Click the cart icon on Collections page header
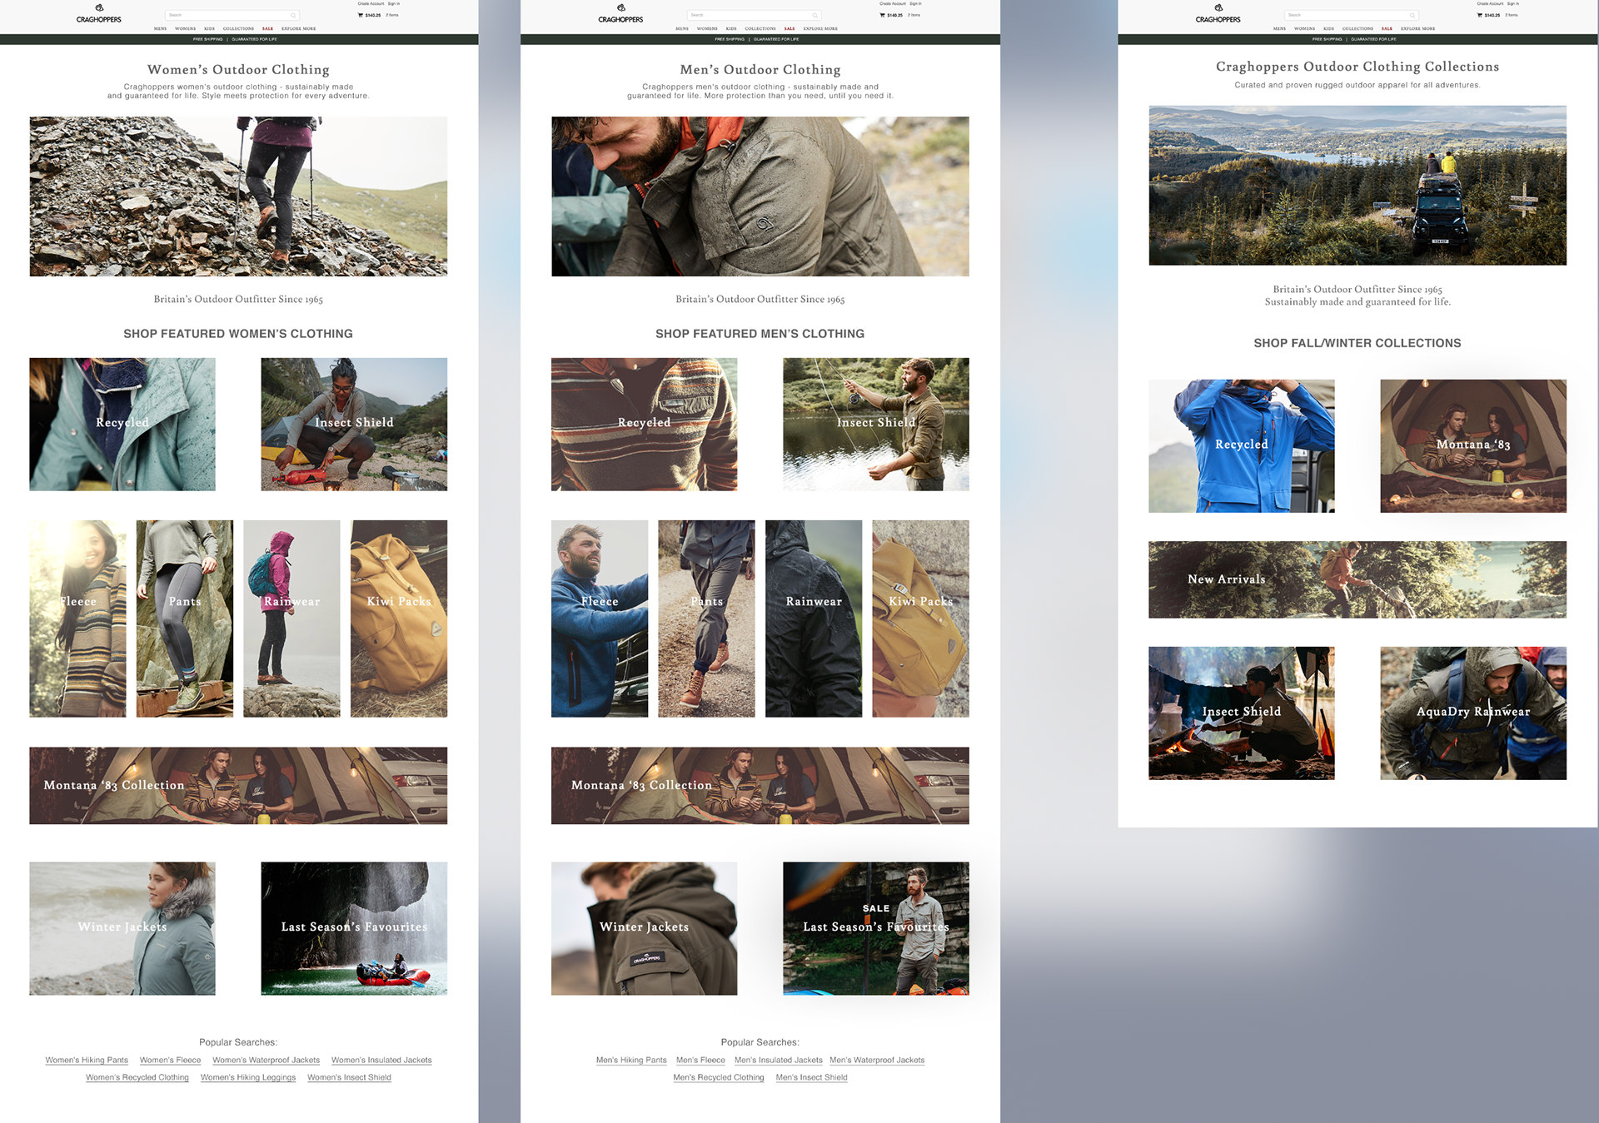The width and height of the screenshot is (1599, 1123). [1480, 15]
